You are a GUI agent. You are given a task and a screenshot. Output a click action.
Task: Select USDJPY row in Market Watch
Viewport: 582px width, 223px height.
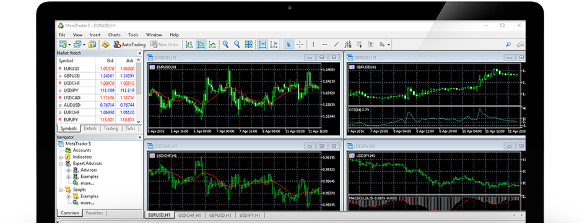(96, 90)
